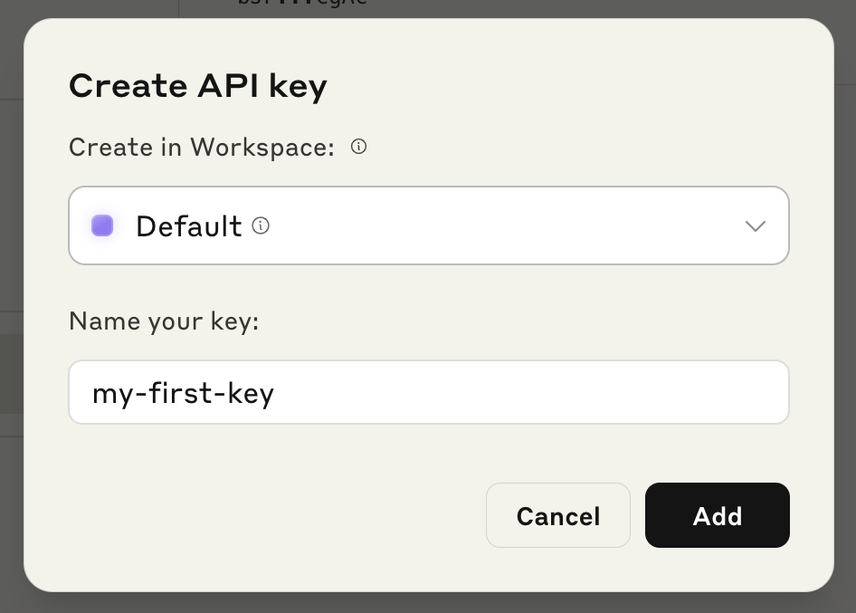Click the Create in Workspace label

point(201,147)
